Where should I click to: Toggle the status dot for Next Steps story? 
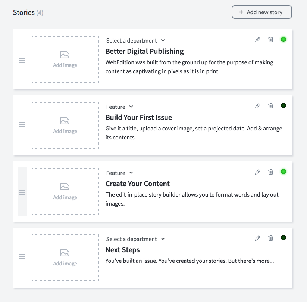[283, 238]
